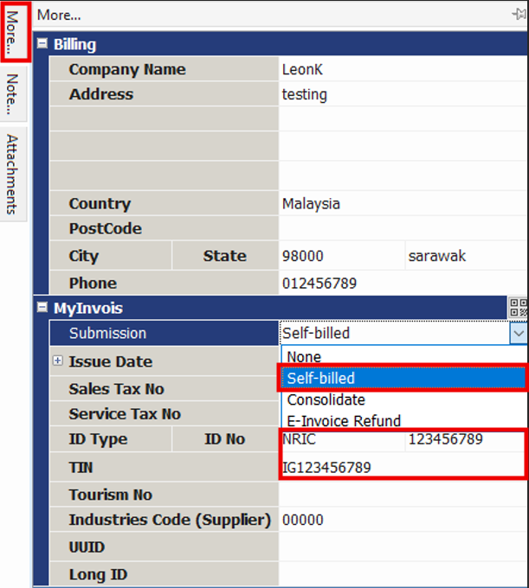Click the QR code icon in MyInvois header
This screenshot has height=588, width=529.
[518, 307]
